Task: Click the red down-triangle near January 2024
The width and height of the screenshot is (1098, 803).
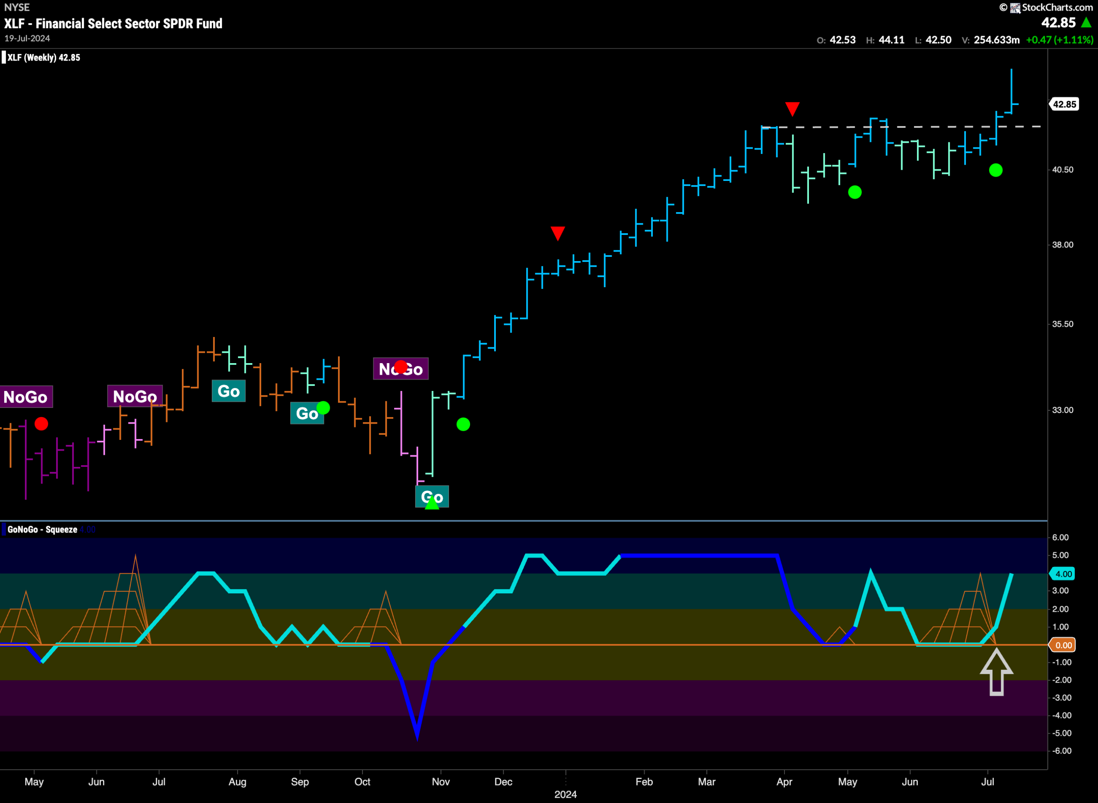Action: [558, 233]
